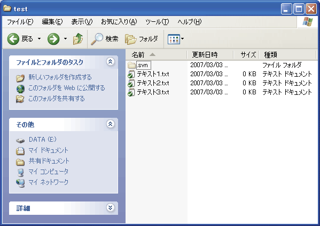Collapse the ファイルとフォルダのタスク panel
Screen dimensions: 320x226
pyautogui.click(x=111, y=61)
